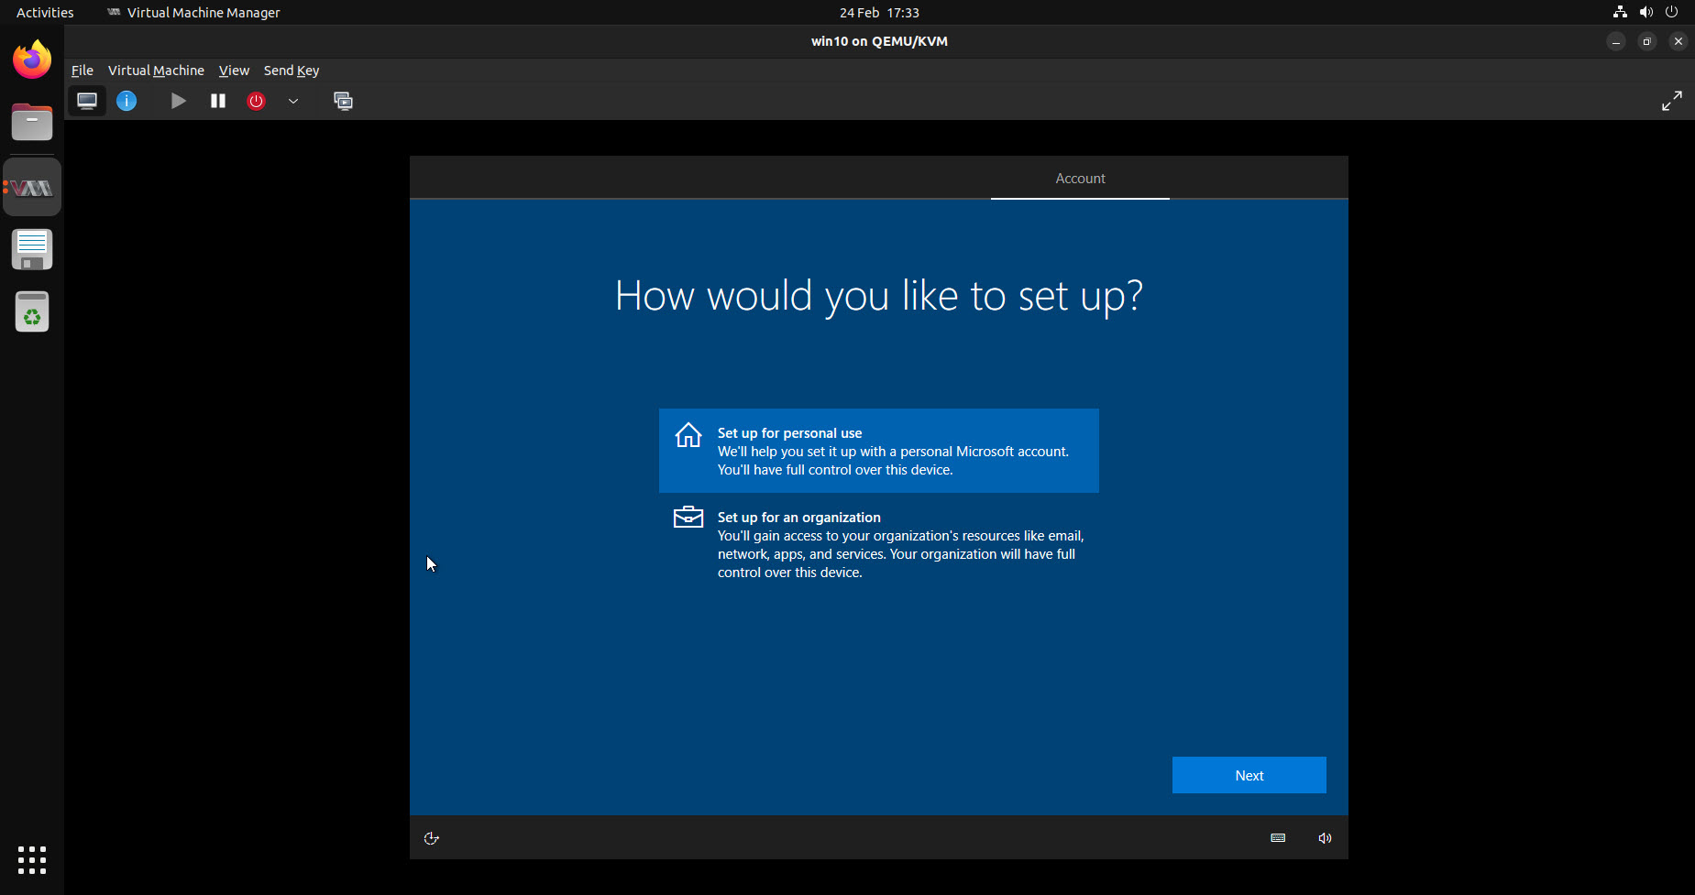Open the File menu

pyautogui.click(x=82, y=70)
